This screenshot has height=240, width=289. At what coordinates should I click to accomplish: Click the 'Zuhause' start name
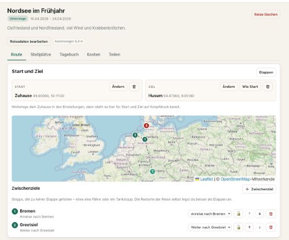(x=23, y=95)
